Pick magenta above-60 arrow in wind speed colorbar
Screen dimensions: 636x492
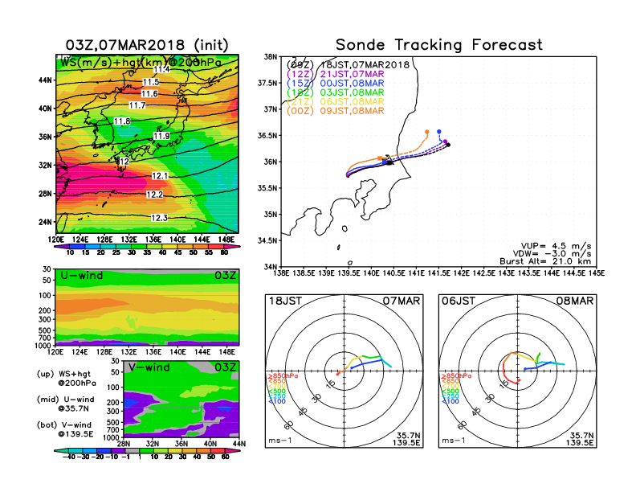tap(232, 247)
